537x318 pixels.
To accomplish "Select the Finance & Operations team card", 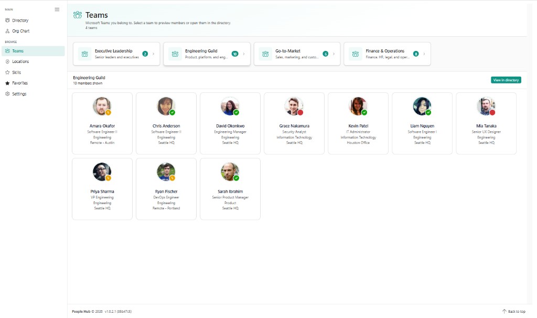I will click(x=388, y=54).
